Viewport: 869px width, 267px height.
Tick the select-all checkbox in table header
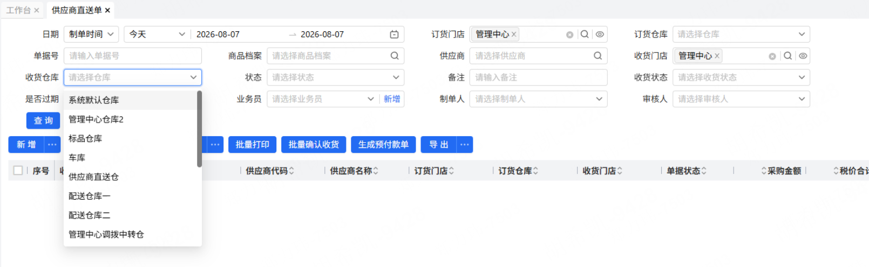(18, 171)
